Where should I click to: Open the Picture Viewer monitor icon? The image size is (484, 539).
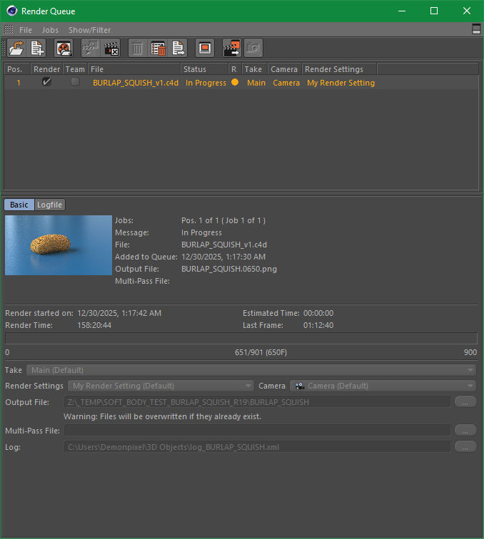point(205,48)
